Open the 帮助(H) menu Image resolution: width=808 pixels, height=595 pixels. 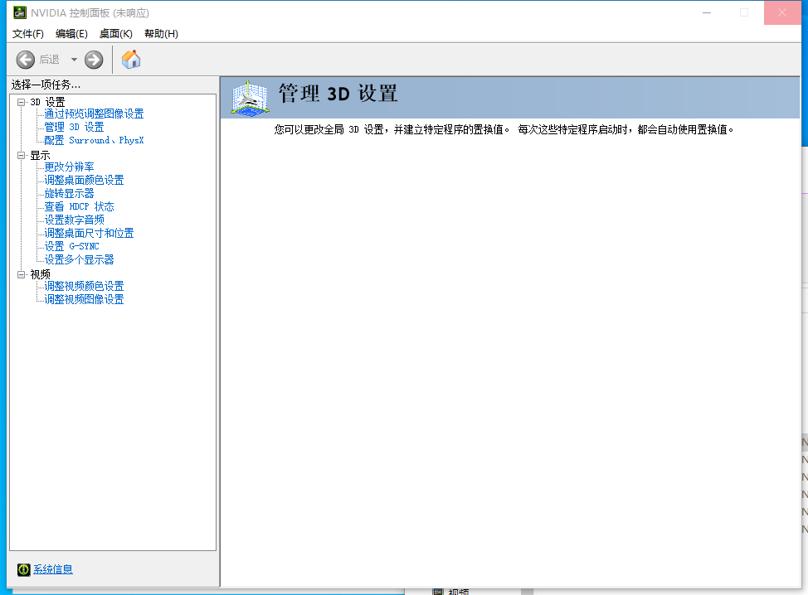click(x=161, y=33)
